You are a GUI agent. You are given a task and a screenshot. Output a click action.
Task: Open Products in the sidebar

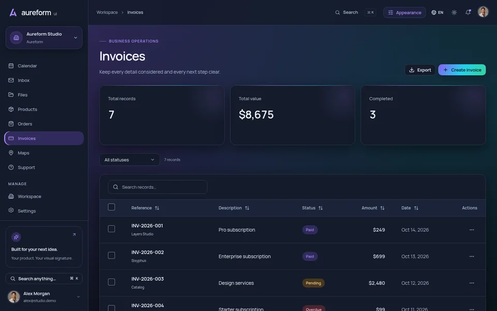[43, 109]
